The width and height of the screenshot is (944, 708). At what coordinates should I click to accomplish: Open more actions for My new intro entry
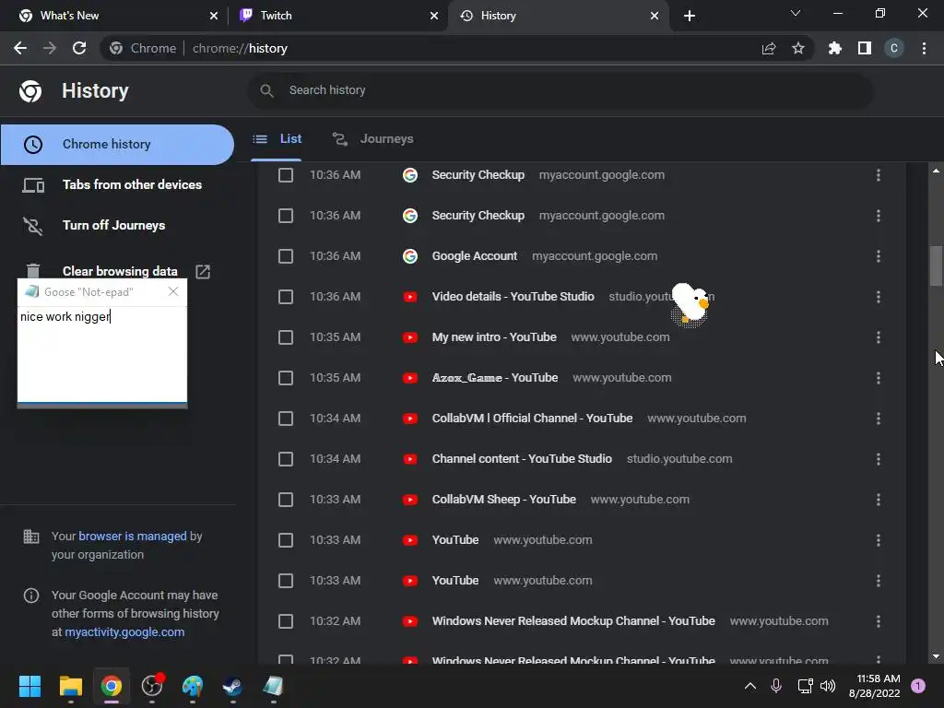pyautogui.click(x=879, y=337)
